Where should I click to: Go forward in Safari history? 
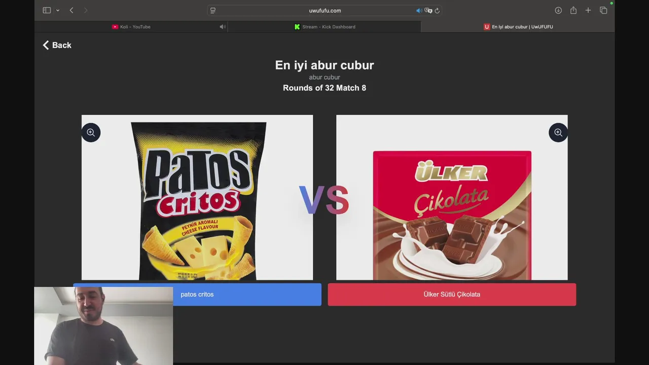(85, 10)
